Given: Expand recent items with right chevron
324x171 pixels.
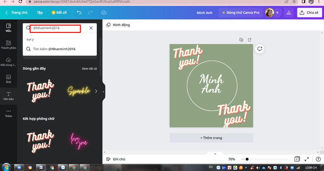Looking at the screenshot, I should [x=96, y=91].
